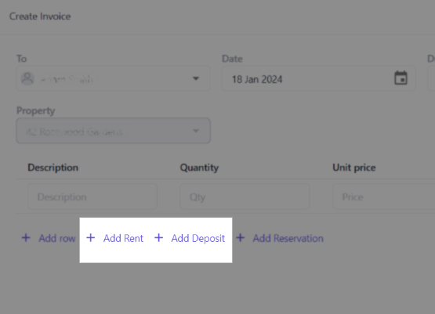Expand the To recipient dropdown arrow

tap(196, 79)
